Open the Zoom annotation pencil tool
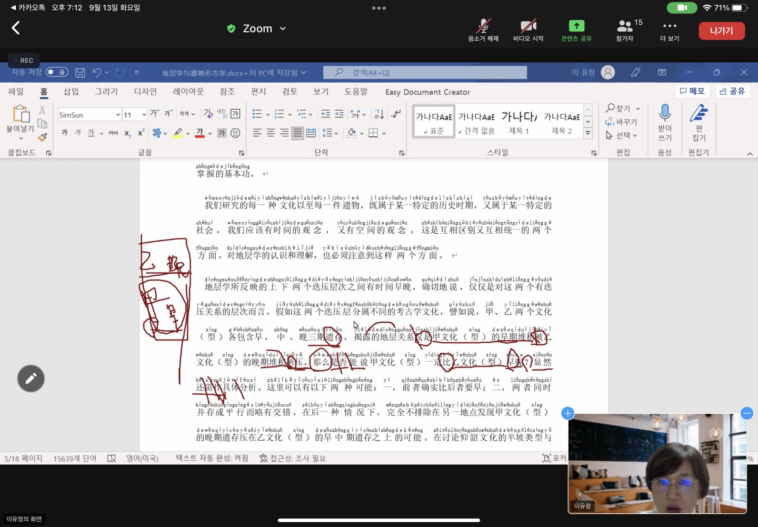 point(31,379)
